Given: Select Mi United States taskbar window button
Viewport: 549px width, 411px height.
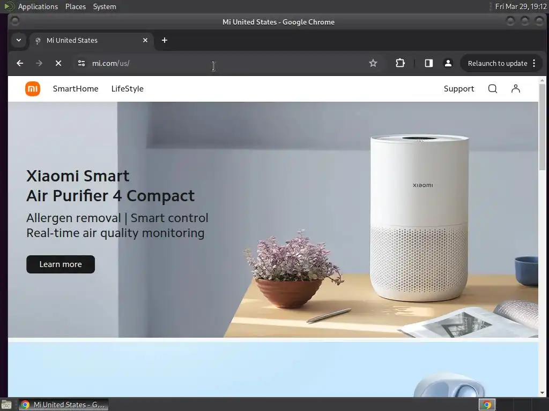Looking at the screenshot, I should point(63,405).
